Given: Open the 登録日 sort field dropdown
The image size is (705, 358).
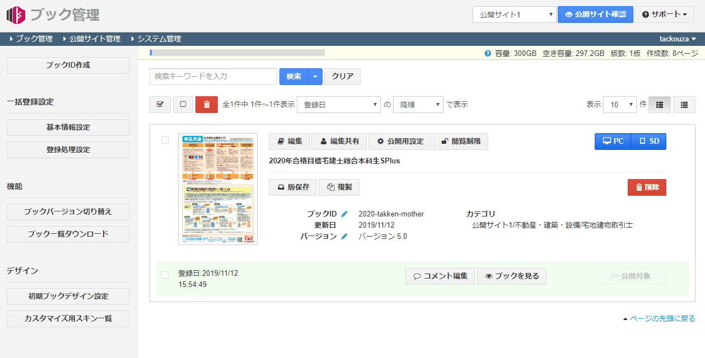Looking at the screenshot, I should pos(338,105).
